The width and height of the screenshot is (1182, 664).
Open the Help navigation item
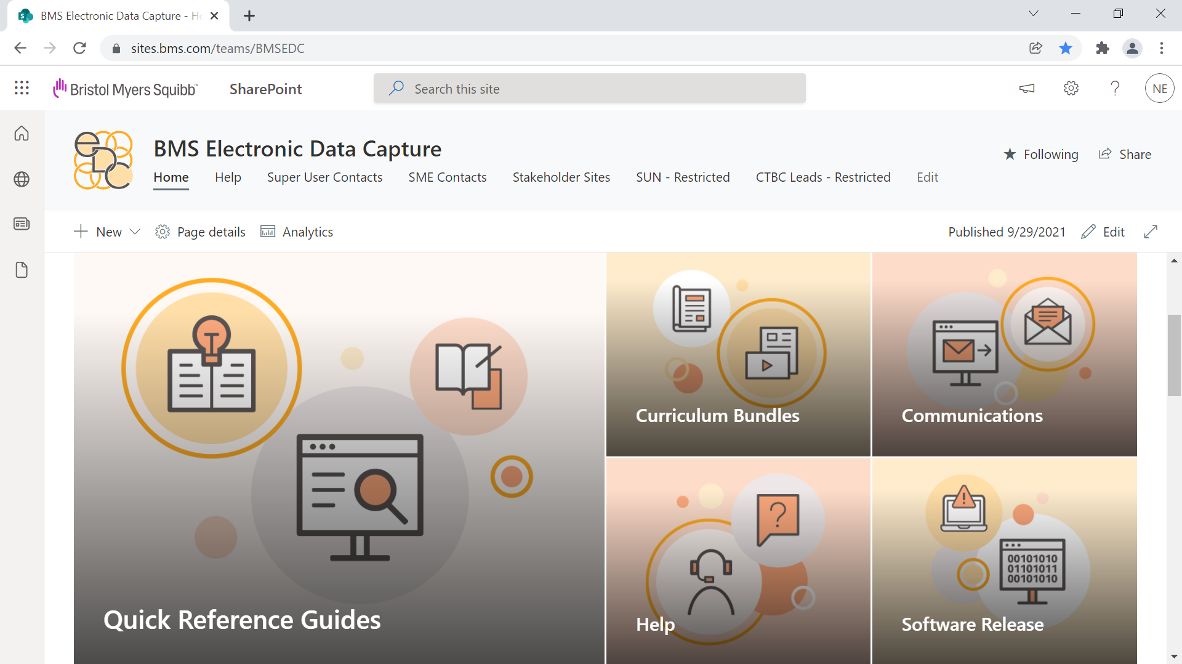228,177
